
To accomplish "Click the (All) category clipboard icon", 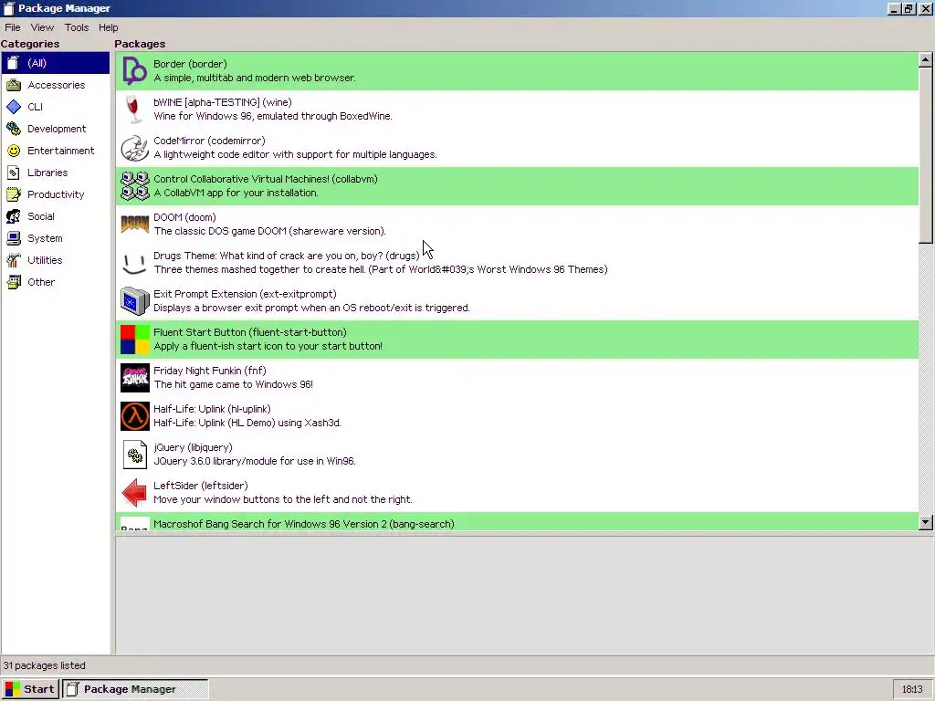I will [13, 63].
